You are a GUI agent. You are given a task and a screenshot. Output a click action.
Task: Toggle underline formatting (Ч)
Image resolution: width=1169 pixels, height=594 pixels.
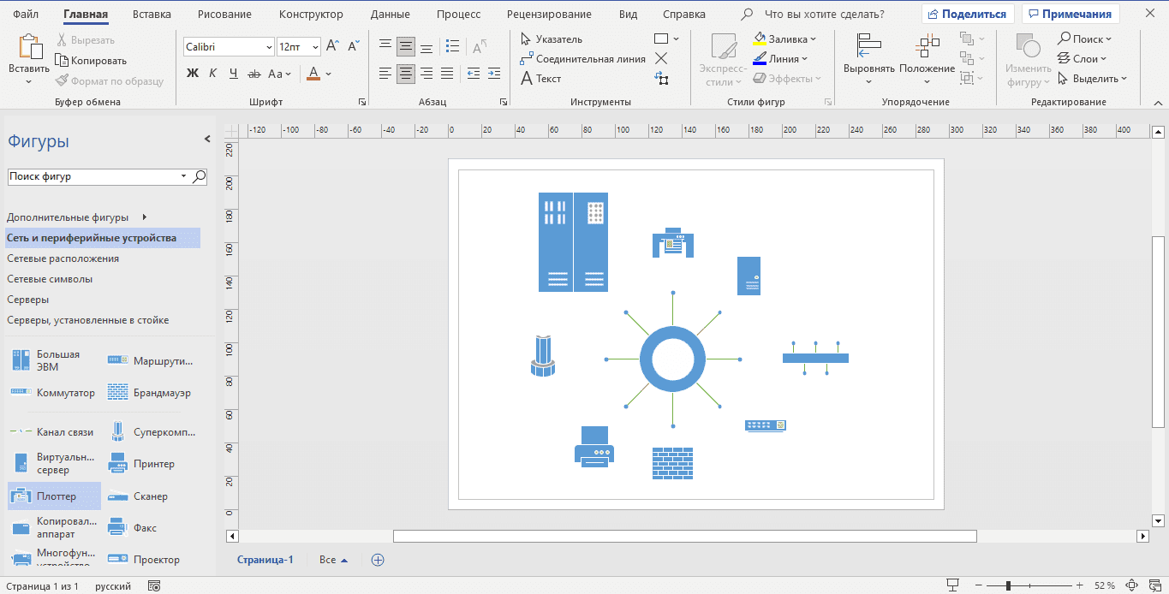[233, 74]
